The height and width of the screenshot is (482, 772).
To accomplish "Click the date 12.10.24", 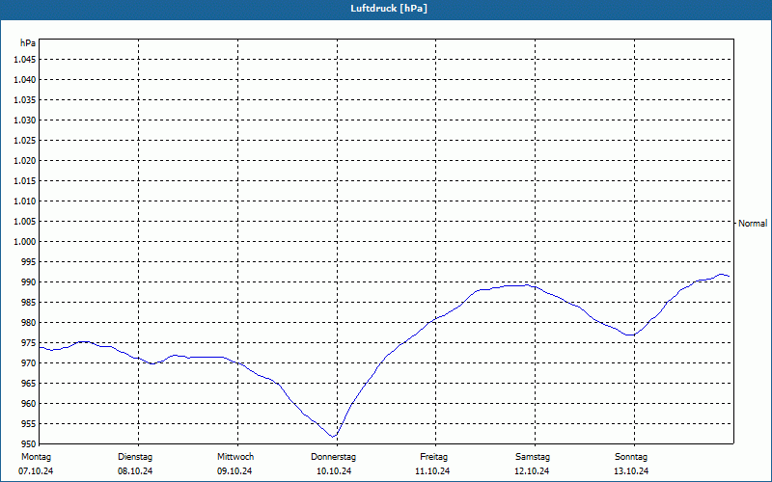I will (532, 471).
